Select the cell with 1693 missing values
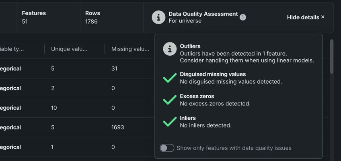Viewport: 341px width, 161px height. pyautogui.click(x=117, y=127)
